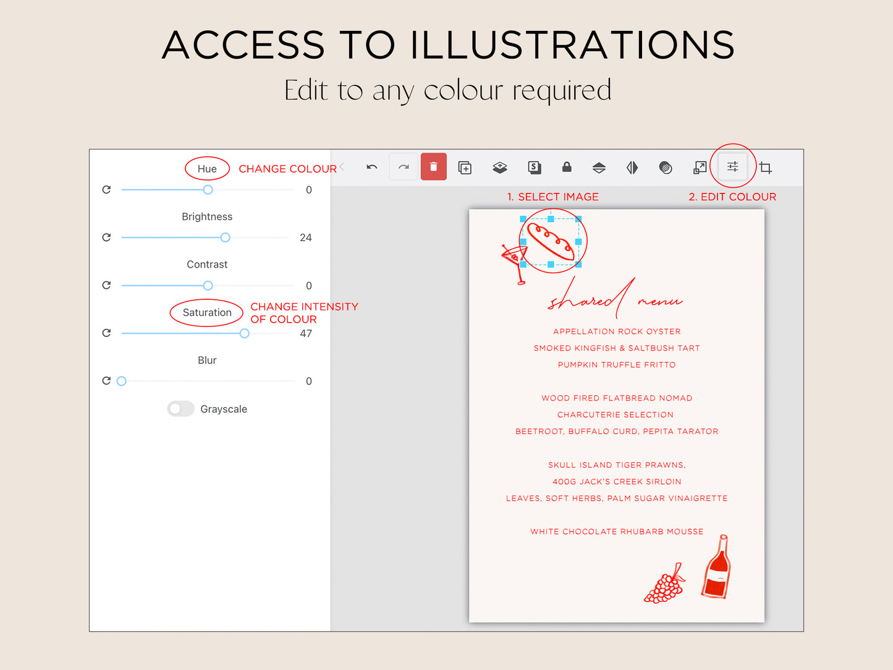893x670 pixels.
Task: Reset the Blur value using the circular arrow
Action: pyautogui.click(x=106, y=381)
